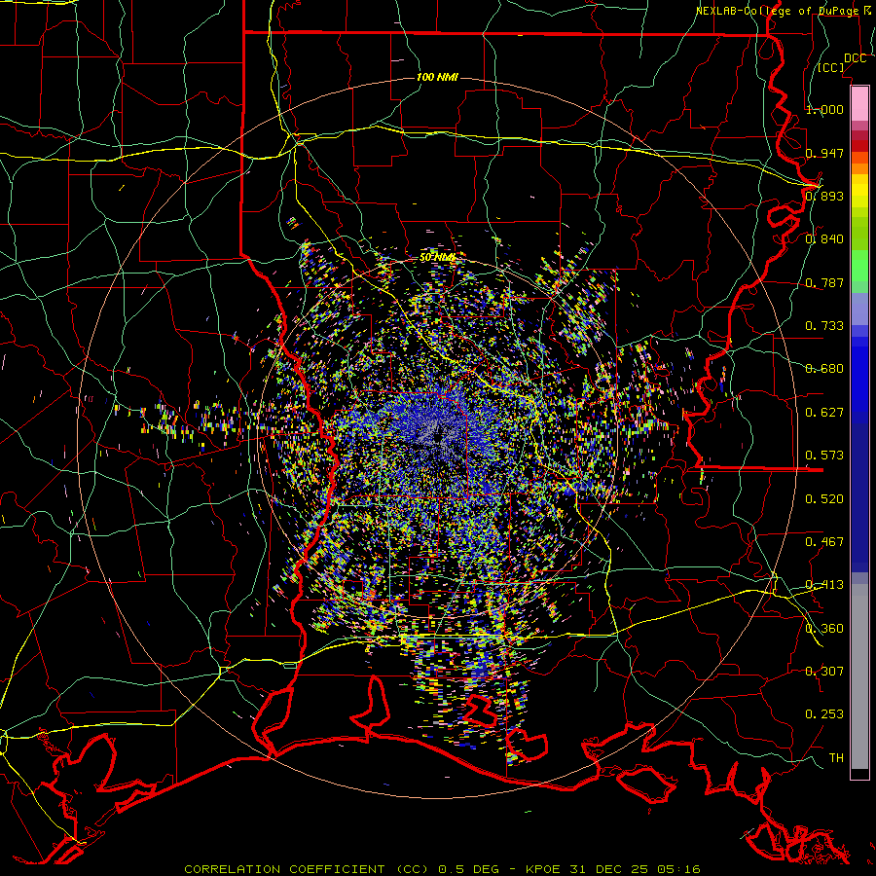Pick the pink top segment of color bar
The width and height of the screenshot is (876, 876).
pos(859,103)
